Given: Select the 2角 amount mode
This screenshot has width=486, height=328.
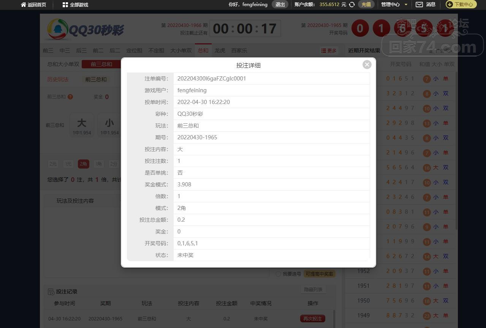Looking at the screenshot, I should click(83, 164).
